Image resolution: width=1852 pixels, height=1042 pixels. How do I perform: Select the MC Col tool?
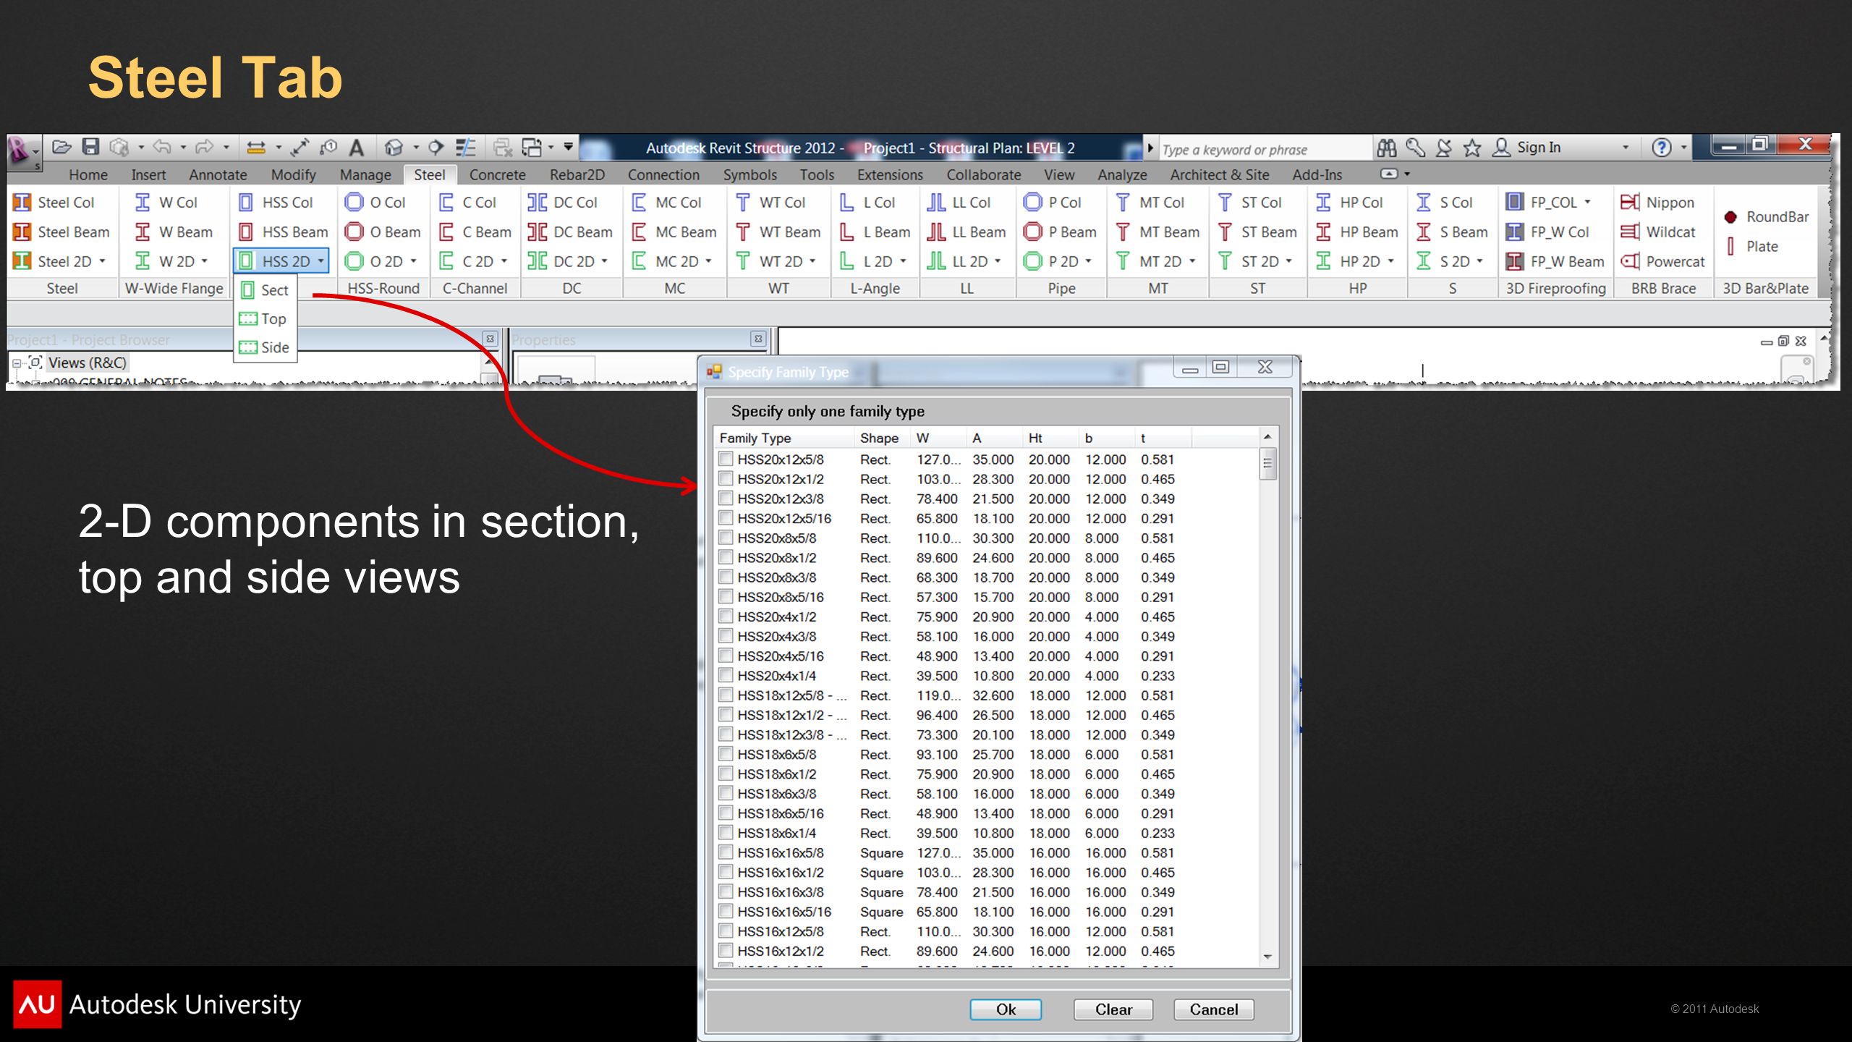[666, 203]
